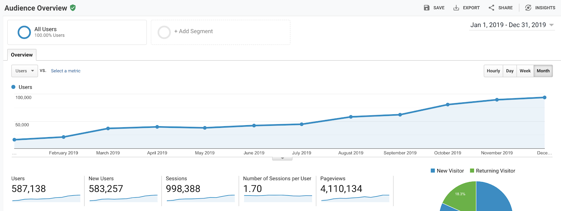The height and width of the screenshot is (211, 561).
Task: Click the May 2019 data point
Action: [205, 128]
